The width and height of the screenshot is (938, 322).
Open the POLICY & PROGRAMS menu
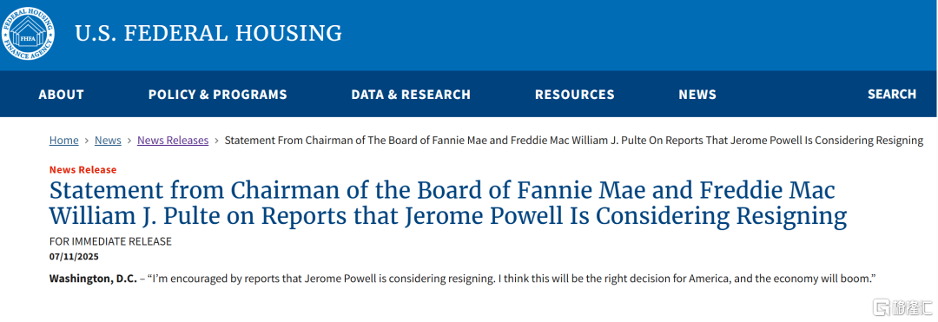click(x=218, y=95)
